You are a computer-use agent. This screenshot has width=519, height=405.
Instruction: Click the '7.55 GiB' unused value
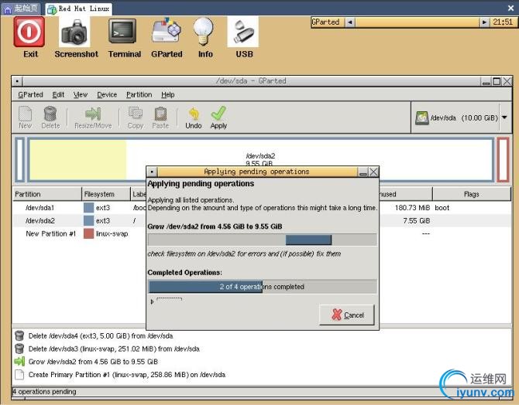click(417, 221)
